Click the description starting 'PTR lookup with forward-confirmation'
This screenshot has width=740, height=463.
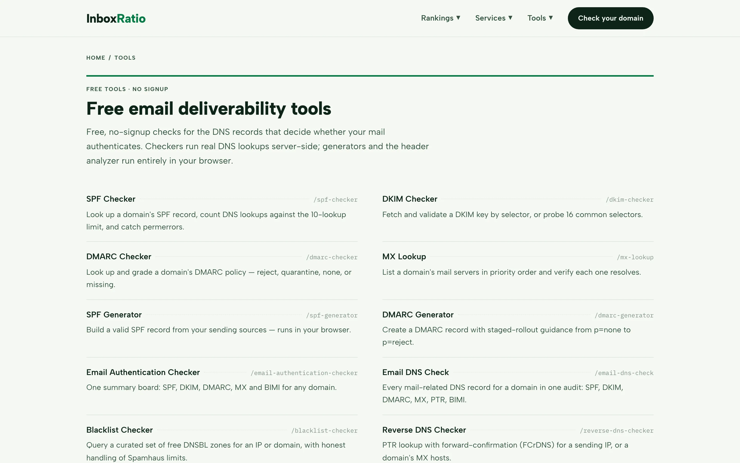click(505, 451)
